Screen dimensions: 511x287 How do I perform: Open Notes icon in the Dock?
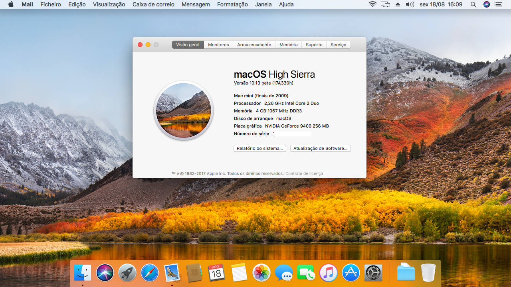tap(239, 273)
